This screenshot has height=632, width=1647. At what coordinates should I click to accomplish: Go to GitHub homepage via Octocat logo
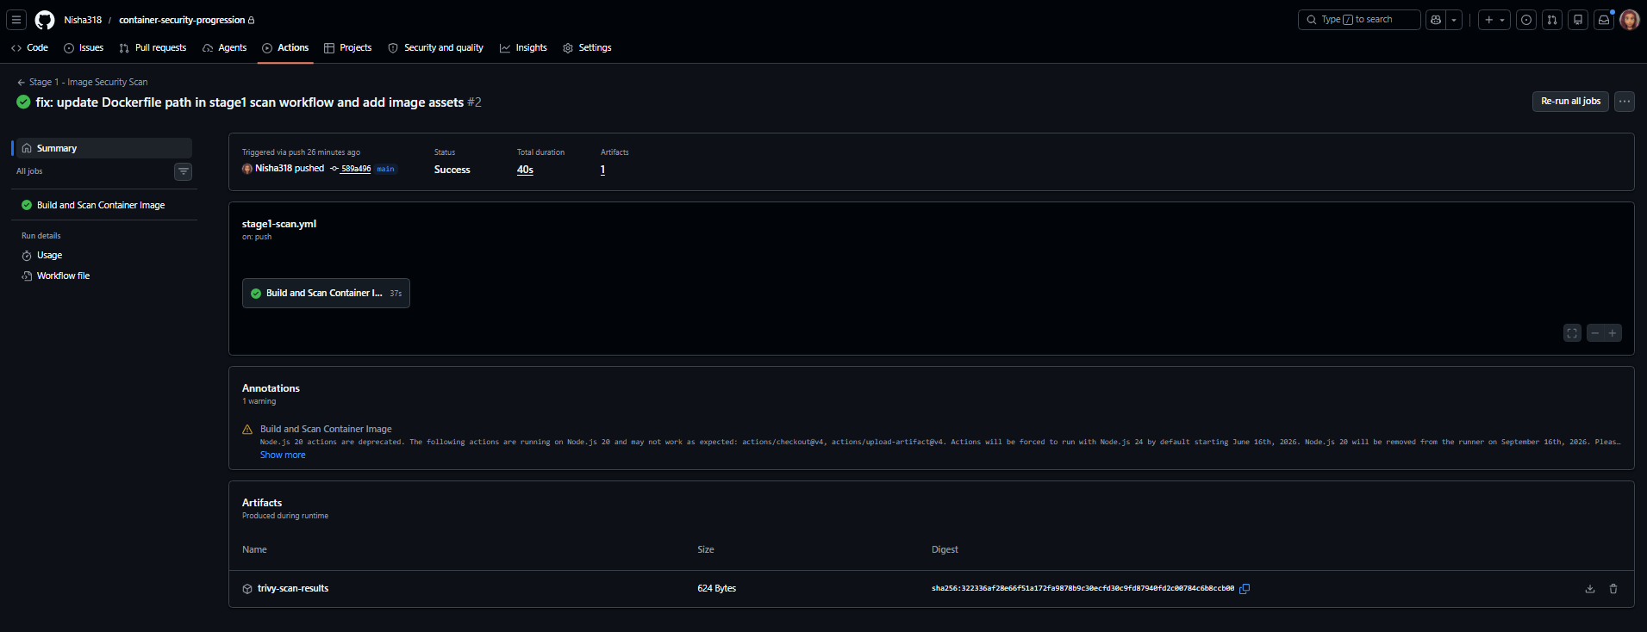(x=45, y=20)
